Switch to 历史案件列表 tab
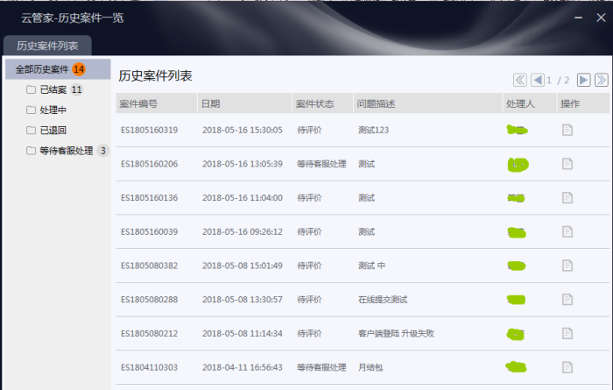 [x=47, y=46]
